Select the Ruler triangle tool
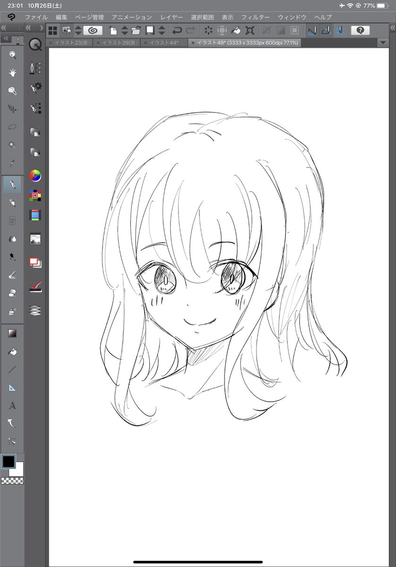Screen dimensions: 396x567 tap(12, 387)
